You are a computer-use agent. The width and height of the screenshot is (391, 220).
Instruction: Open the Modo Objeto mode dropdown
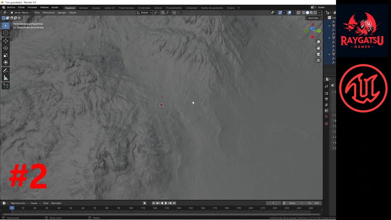pos(20,13)
